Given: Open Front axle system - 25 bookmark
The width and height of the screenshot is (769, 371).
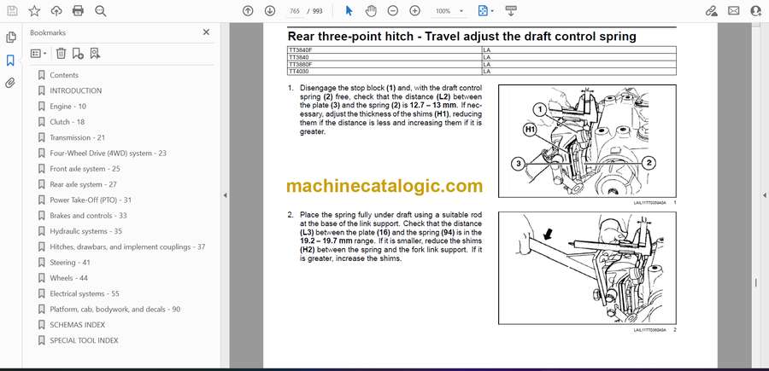Looking at the screenshot, I should 85,169.
